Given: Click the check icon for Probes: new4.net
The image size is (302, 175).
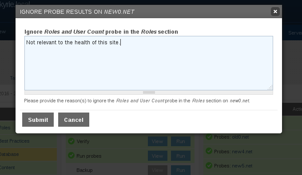Looking at the screenshot, I should [x=209, y=151].
